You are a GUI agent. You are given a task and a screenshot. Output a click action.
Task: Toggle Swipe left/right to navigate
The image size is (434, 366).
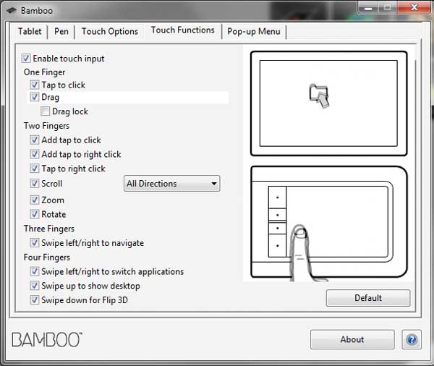pyautogui.click(x=34, y=243)
